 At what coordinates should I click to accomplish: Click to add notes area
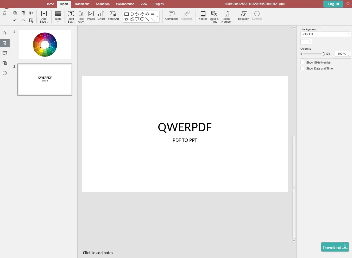(x=187, y=253)
